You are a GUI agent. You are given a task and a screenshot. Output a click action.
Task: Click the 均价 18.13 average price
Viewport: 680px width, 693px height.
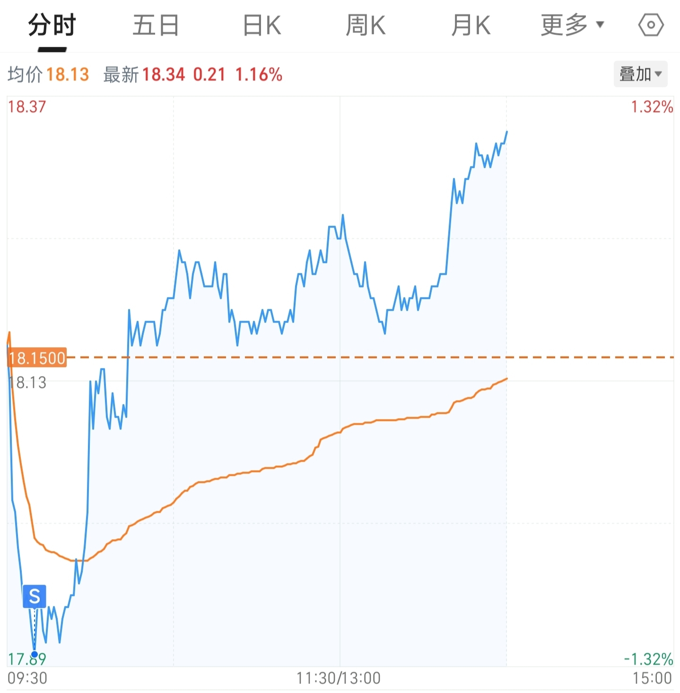pos(48,75)
